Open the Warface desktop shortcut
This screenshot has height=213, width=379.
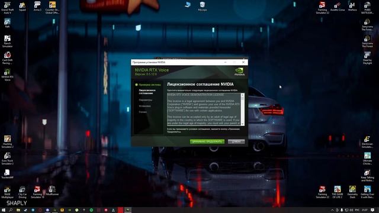(352, 7)
